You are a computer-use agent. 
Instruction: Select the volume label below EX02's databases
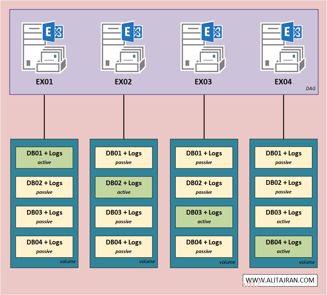coord(147,262)
